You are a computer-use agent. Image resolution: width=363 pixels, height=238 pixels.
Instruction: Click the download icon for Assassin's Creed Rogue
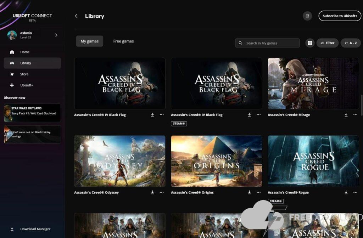(346, 192)
